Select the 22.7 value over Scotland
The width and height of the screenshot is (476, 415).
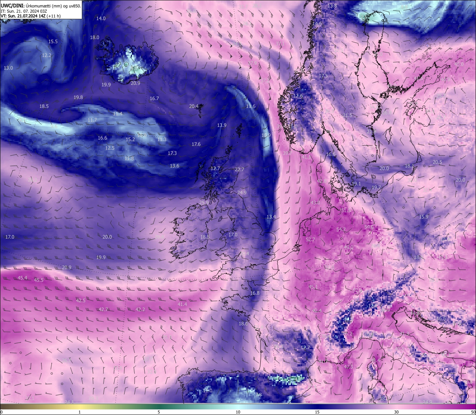[x=239, y=170]
